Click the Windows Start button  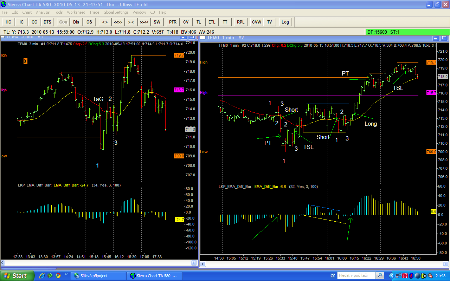coord(15,276)
